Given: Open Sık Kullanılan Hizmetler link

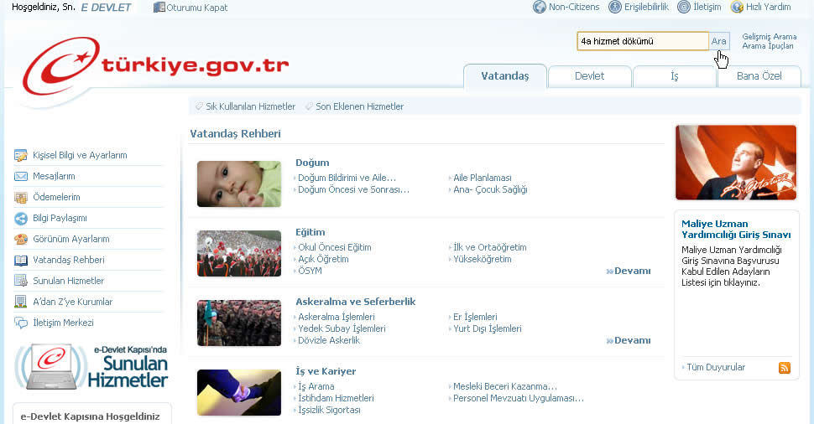Looking at the screenshot, I should 250,106.
